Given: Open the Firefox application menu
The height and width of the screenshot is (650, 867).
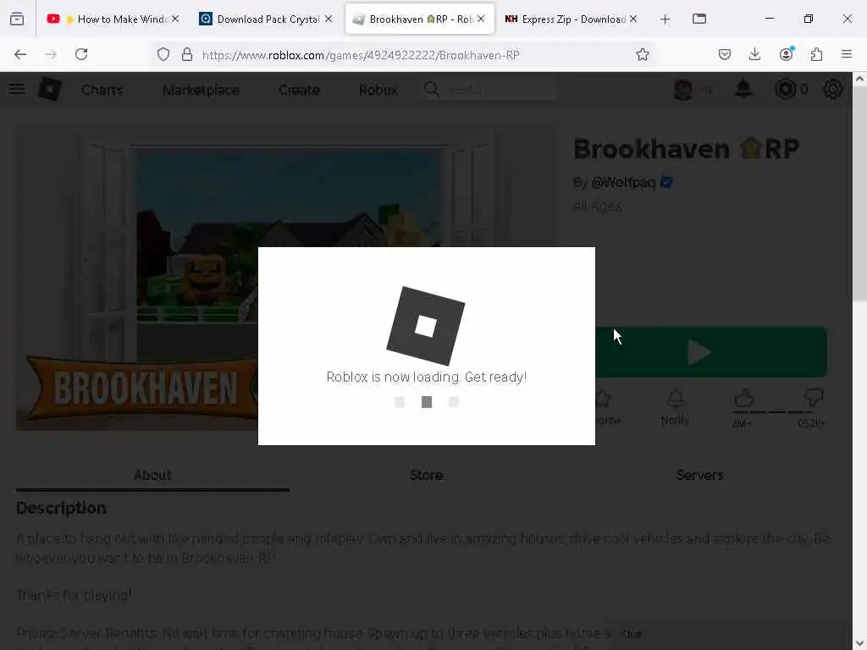Looking at the screenshot, I should [847, 54].
